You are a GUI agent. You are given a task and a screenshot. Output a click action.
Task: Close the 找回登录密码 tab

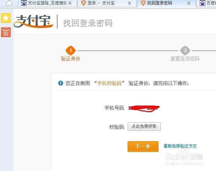[x=189, y=3]
